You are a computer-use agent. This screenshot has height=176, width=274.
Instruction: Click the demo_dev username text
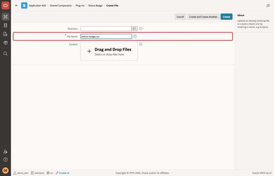pyautogui.click(x=23, y=173)
